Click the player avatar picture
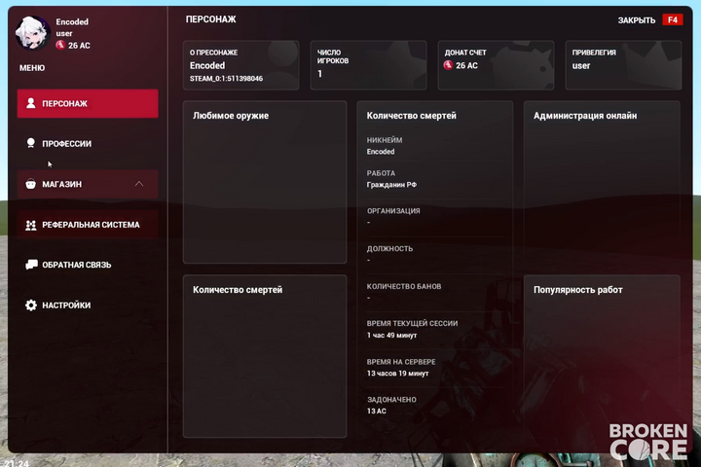Viewport: 701px width, 467px height. [32, 33]
